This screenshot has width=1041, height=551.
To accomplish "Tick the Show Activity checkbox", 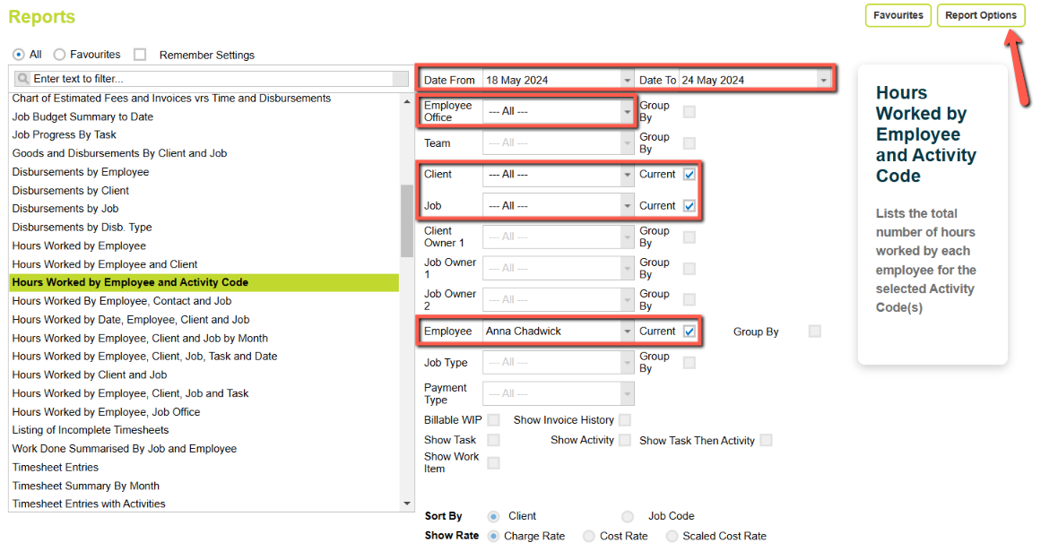I will [x=625, y=440].
